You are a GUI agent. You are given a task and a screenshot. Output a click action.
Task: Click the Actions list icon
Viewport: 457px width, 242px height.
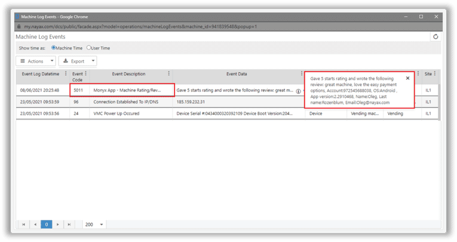pyautogui.click(x=23, y=61)
